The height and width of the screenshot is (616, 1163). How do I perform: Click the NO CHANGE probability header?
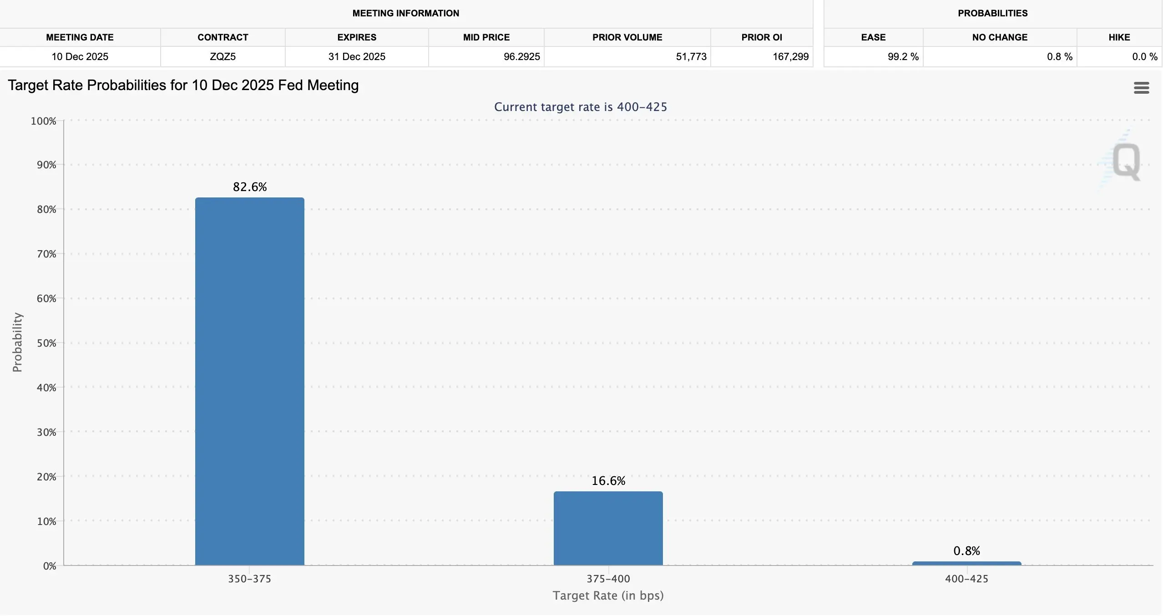[x=1000, y=37]
